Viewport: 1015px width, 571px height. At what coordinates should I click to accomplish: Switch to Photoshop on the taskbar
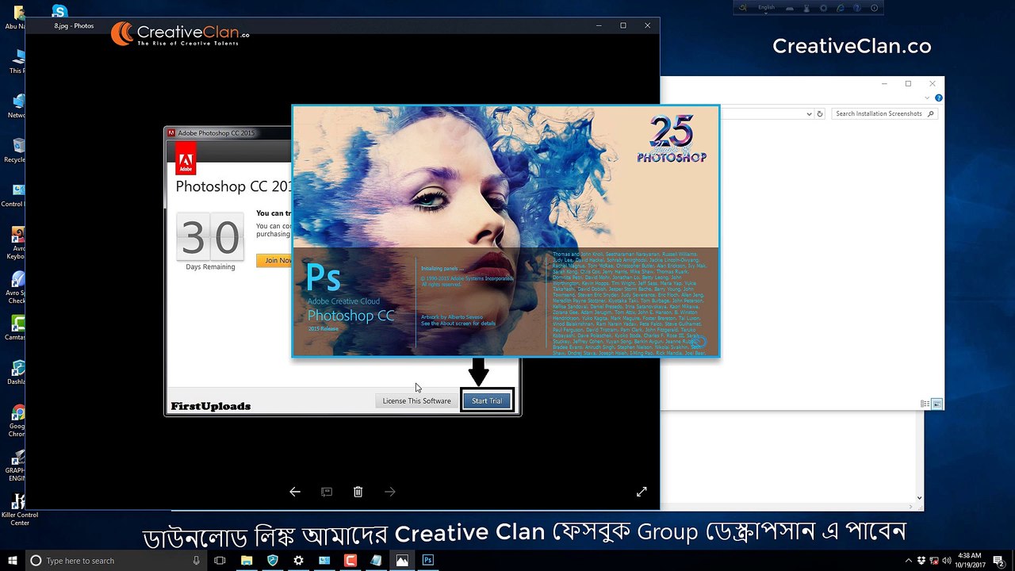pos(428,561)
